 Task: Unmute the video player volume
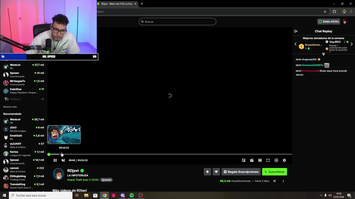(x=63, y=160)
